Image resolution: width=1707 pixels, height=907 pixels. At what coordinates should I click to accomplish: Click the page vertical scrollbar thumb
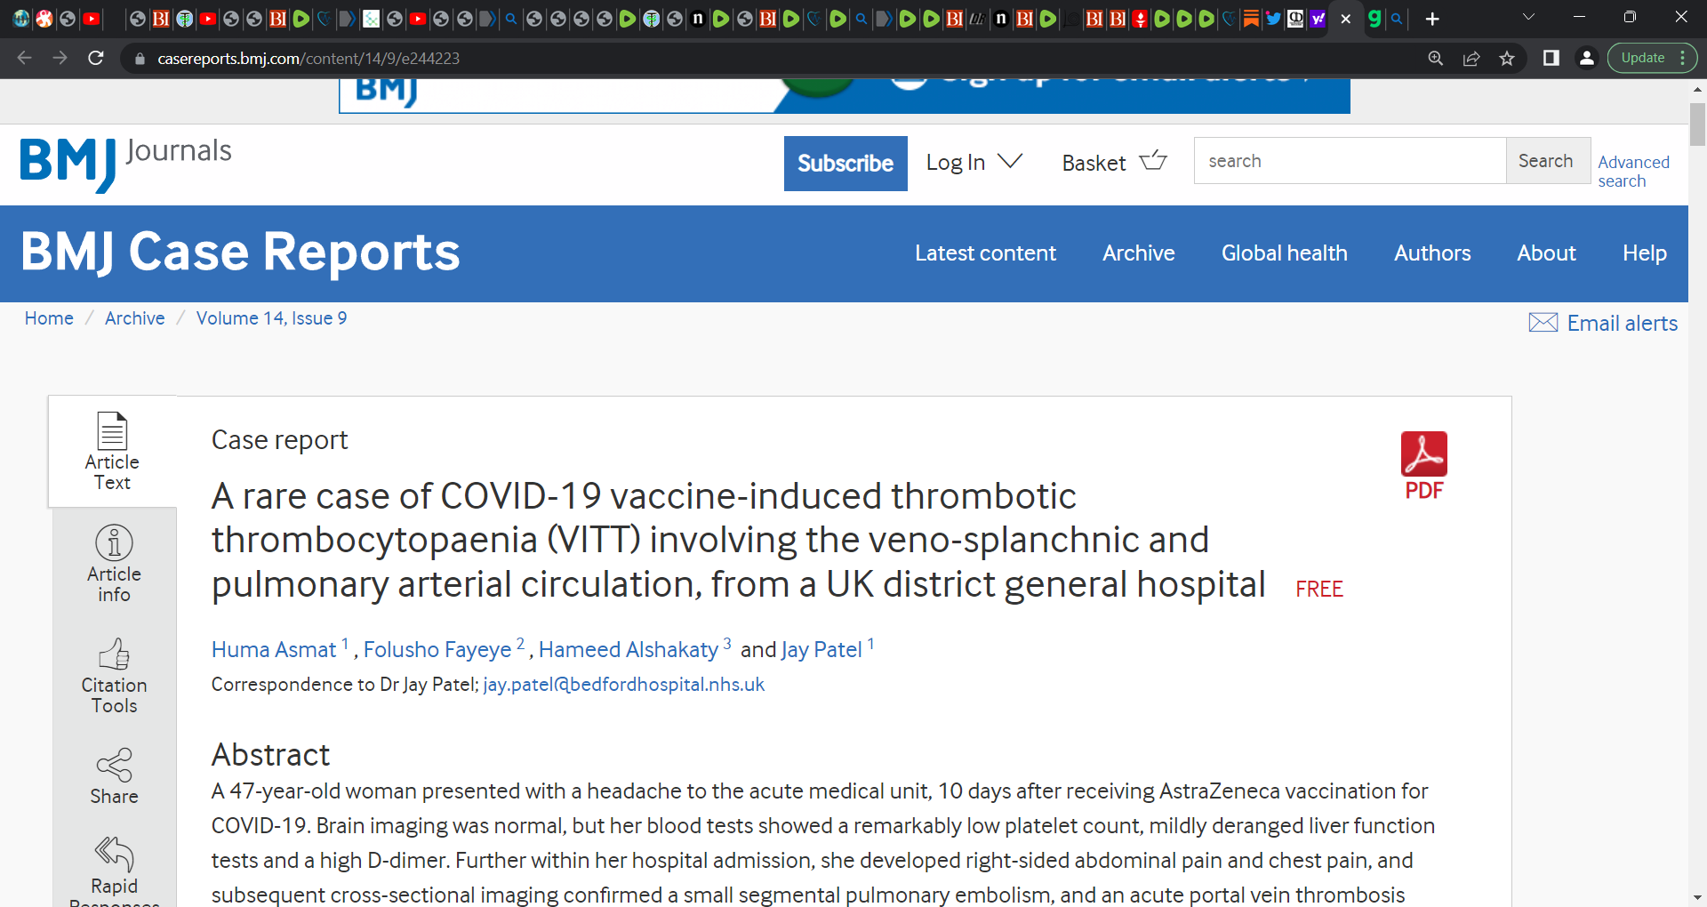click(1697, 124)
